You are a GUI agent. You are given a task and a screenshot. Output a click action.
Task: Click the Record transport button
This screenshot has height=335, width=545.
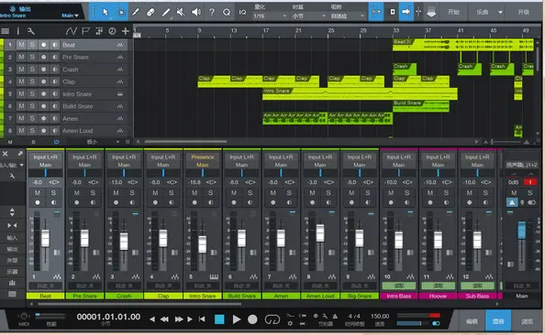point(252,319)
